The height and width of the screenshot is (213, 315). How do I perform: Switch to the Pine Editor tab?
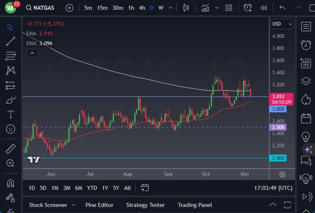tap(99, 205)
